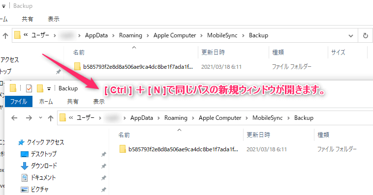Select b585793f2e8d folder in front window
373x195 pixels.
(183, 149)
